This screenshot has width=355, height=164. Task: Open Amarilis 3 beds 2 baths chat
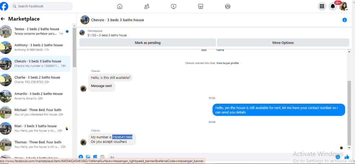tap(35, 96)
